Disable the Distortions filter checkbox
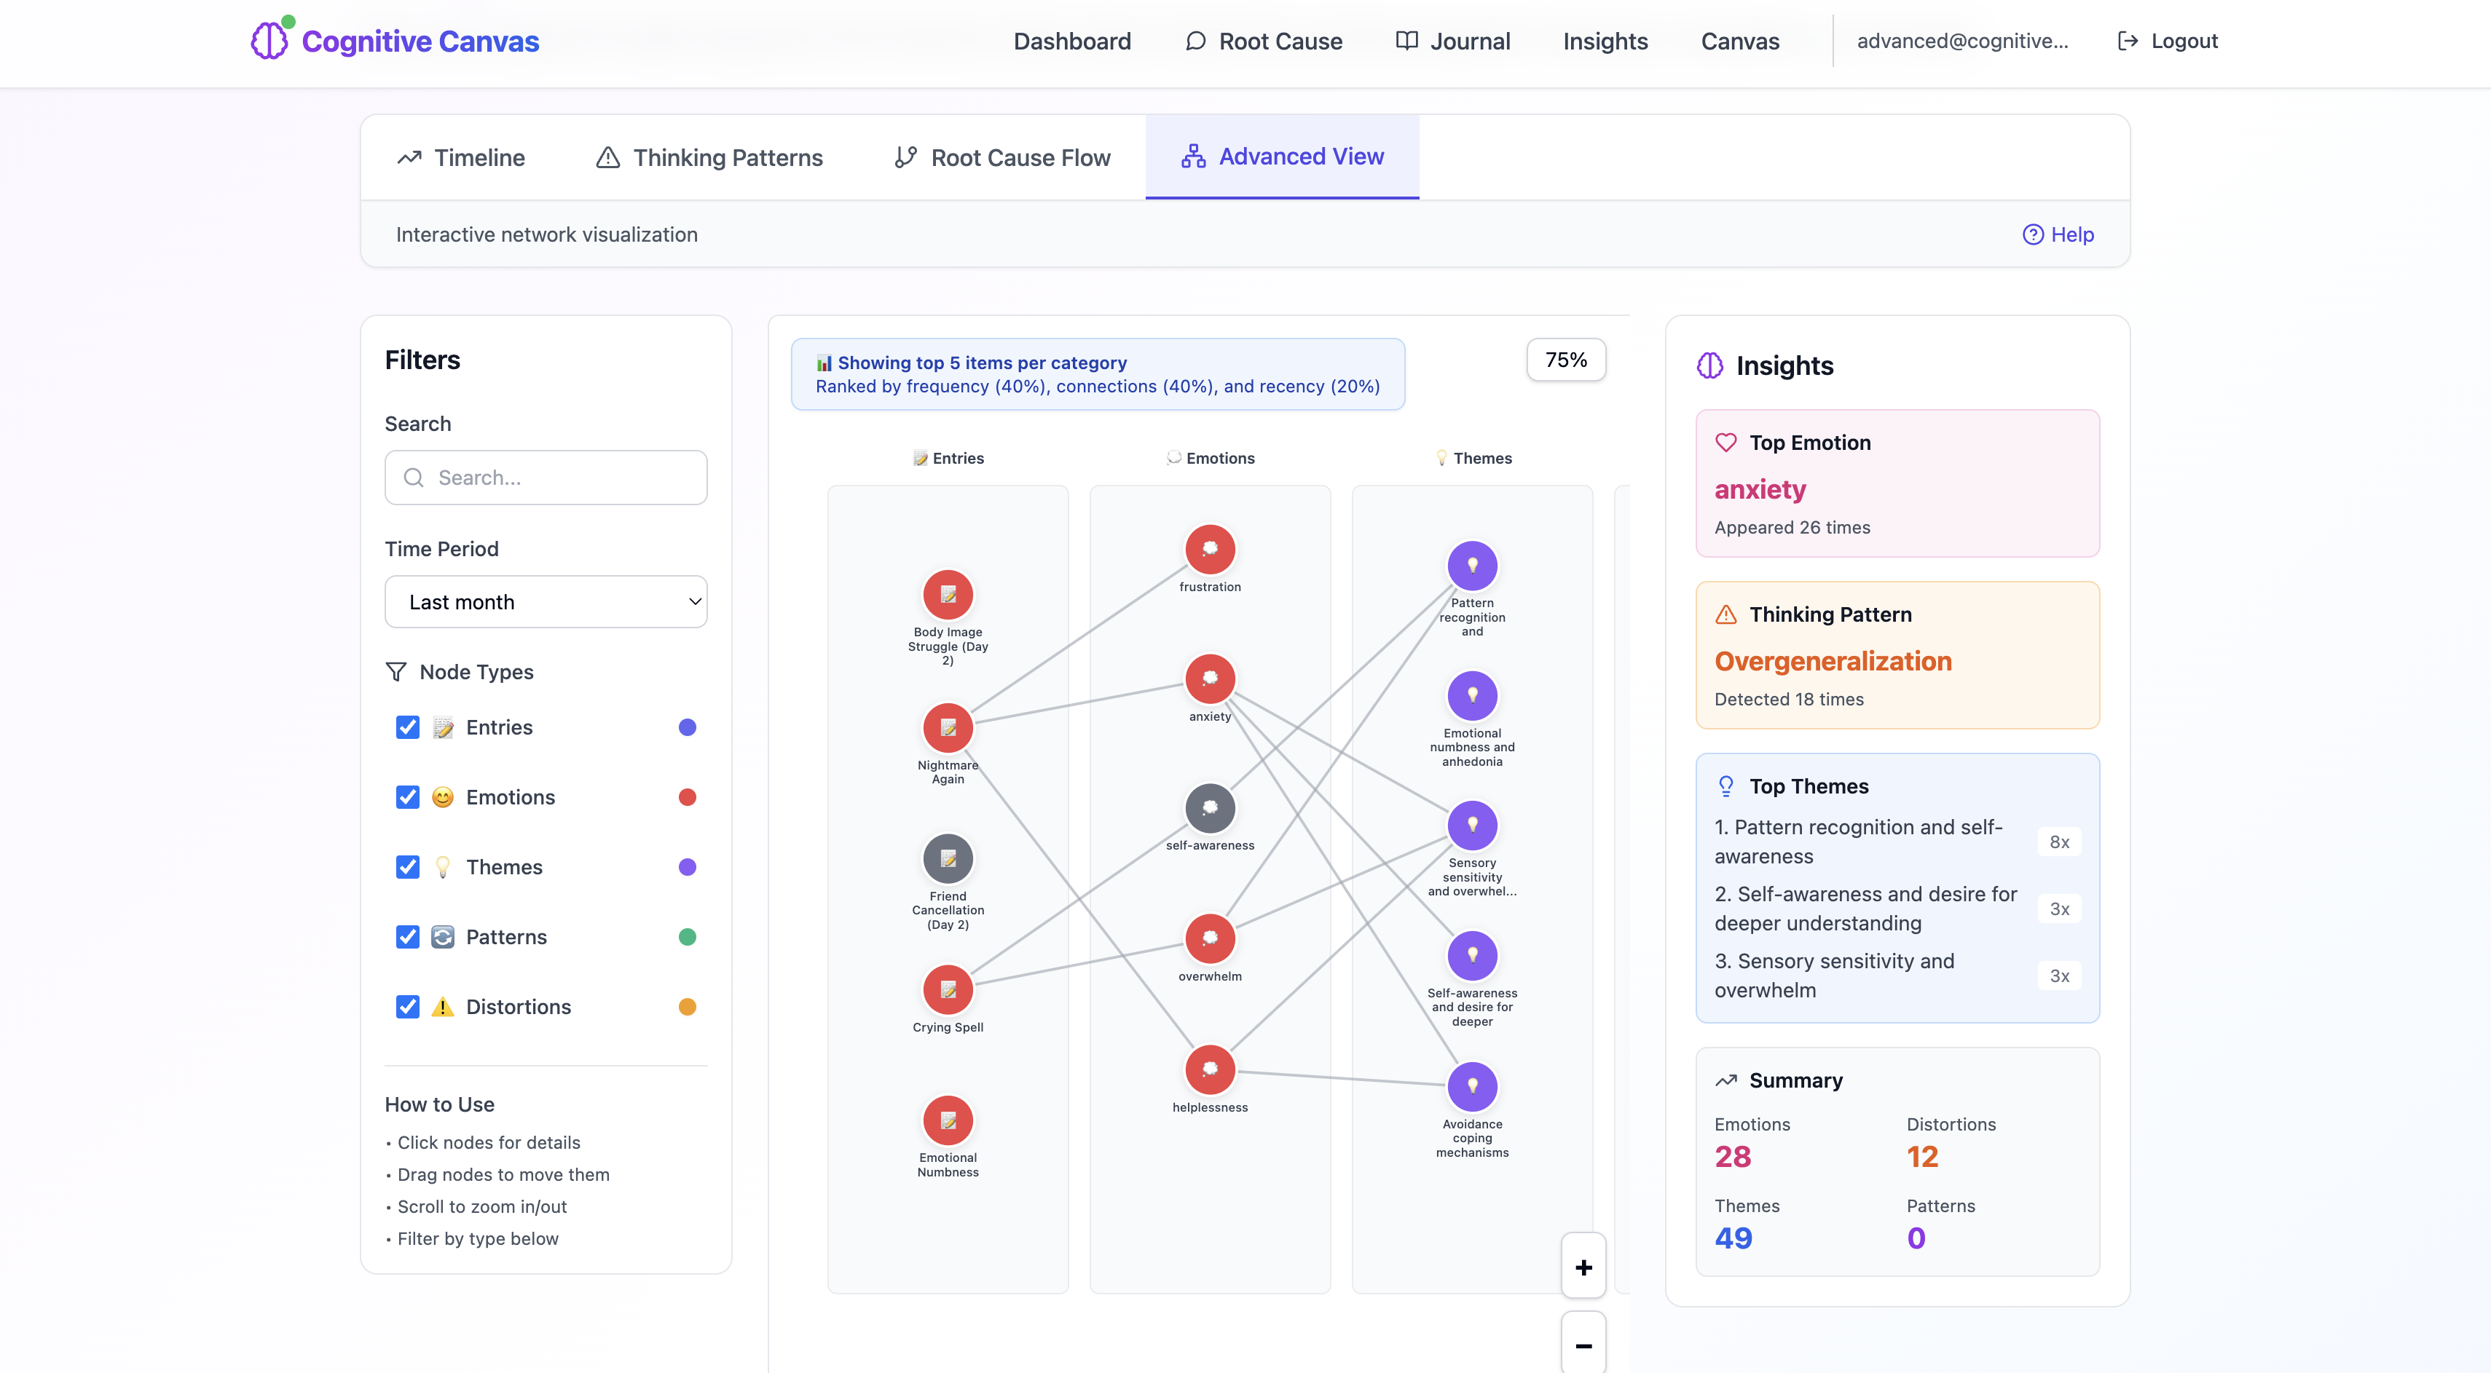 [x=408, y=1007]
